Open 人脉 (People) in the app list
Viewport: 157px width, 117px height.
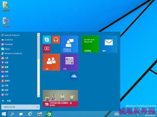5,58
